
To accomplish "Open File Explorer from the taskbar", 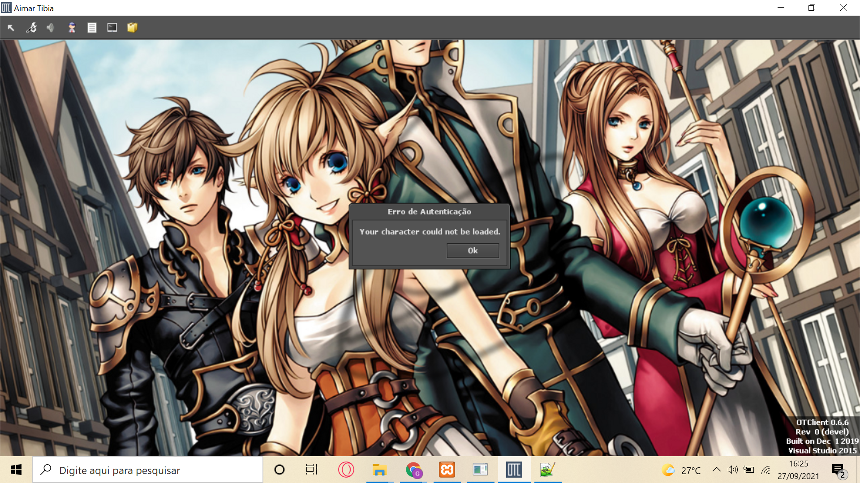I will click(x=379, y=470).
